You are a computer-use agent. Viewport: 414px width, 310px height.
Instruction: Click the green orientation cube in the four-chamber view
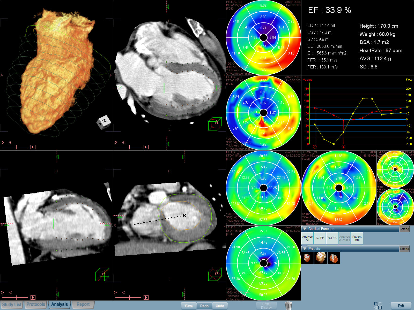click(x=215, y=124)
